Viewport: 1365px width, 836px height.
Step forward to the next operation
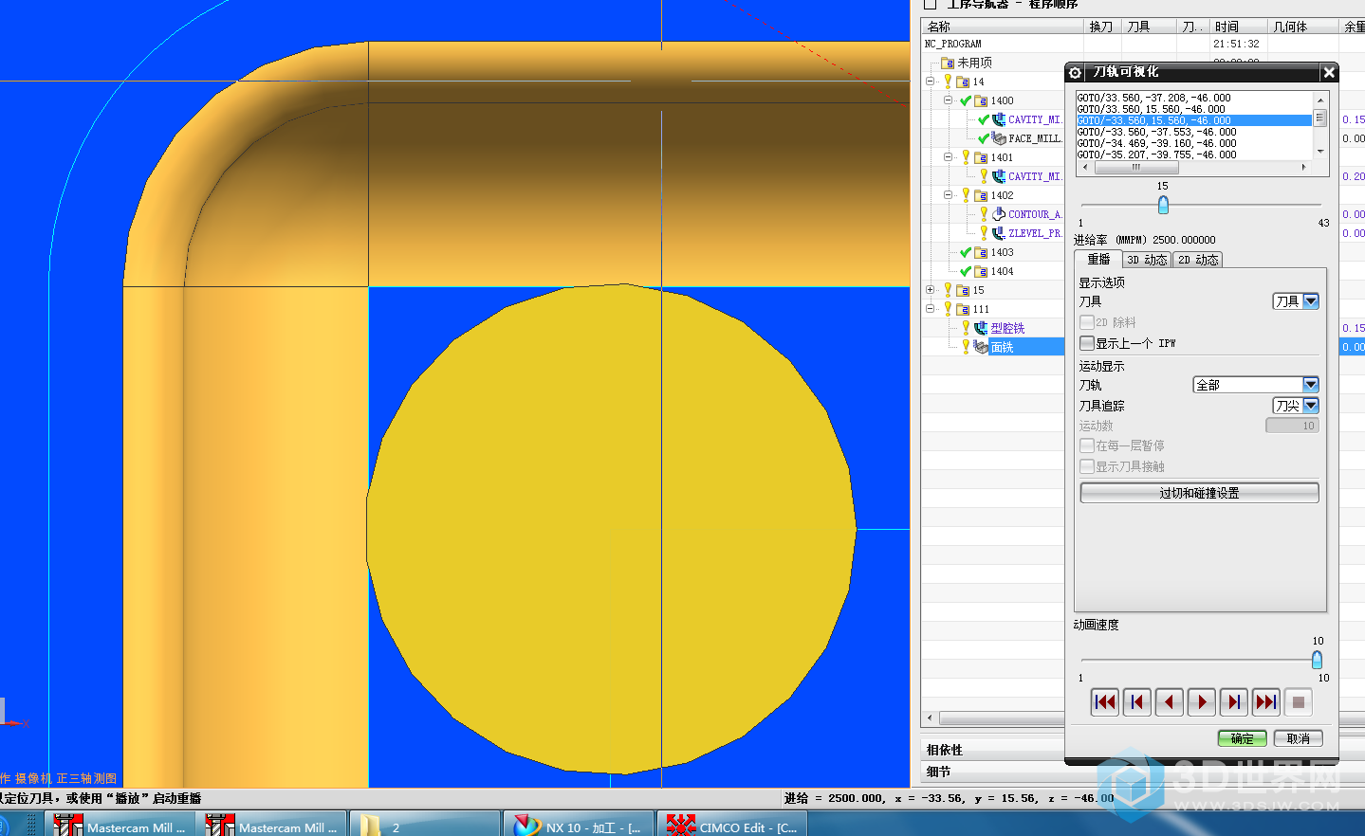[x=1234, y=702]
